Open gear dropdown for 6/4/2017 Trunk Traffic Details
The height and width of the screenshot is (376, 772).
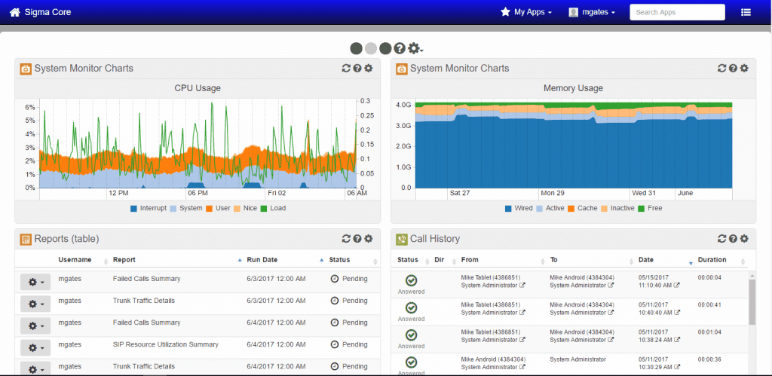point(35,370)
